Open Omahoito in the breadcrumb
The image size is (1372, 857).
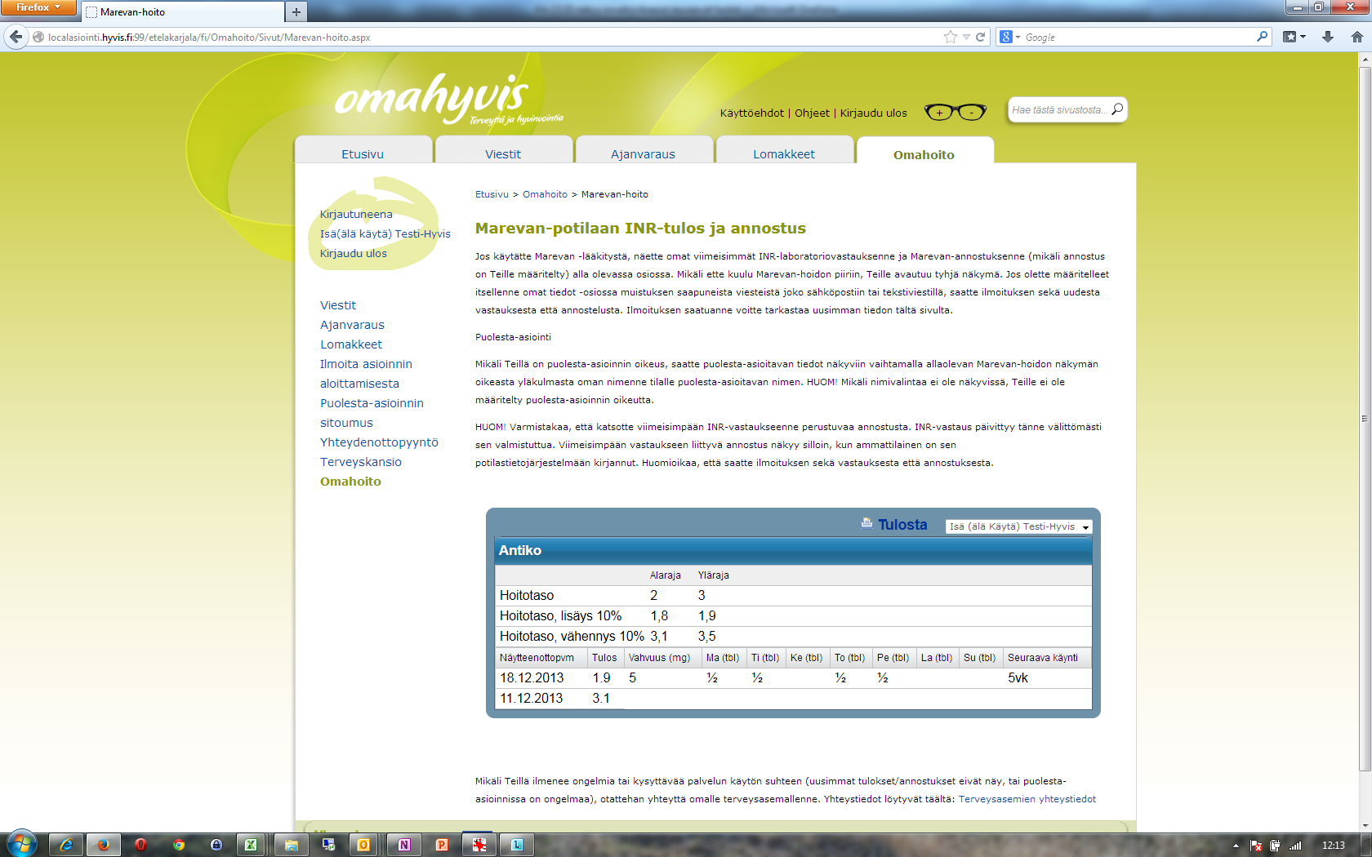[x=545, y=194]
